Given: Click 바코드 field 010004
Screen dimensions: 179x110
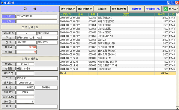Looking at the screenshot, I should click(x=25, y=64).
